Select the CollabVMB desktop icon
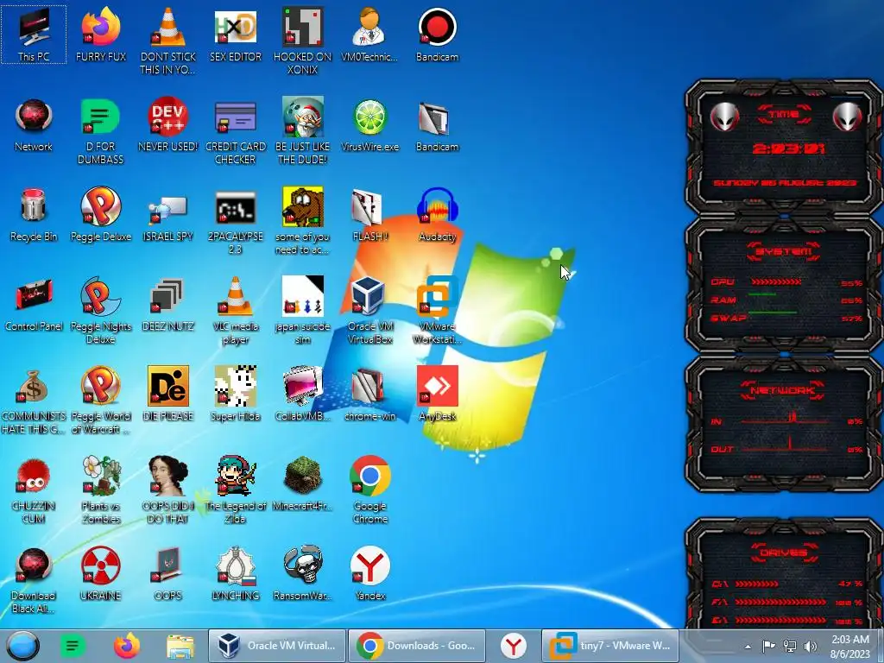Viewport: 884px width, 663px height. click(x=303, y=394)
